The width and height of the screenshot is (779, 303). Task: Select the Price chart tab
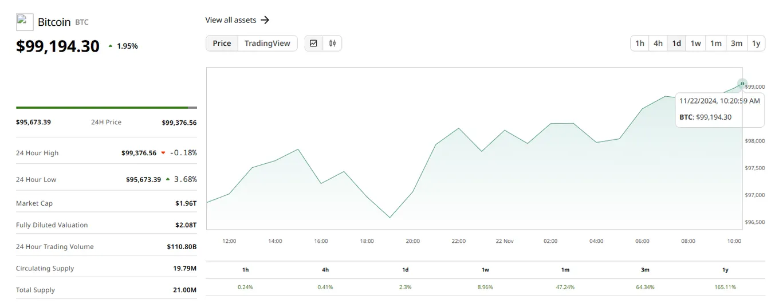[222, 43]
